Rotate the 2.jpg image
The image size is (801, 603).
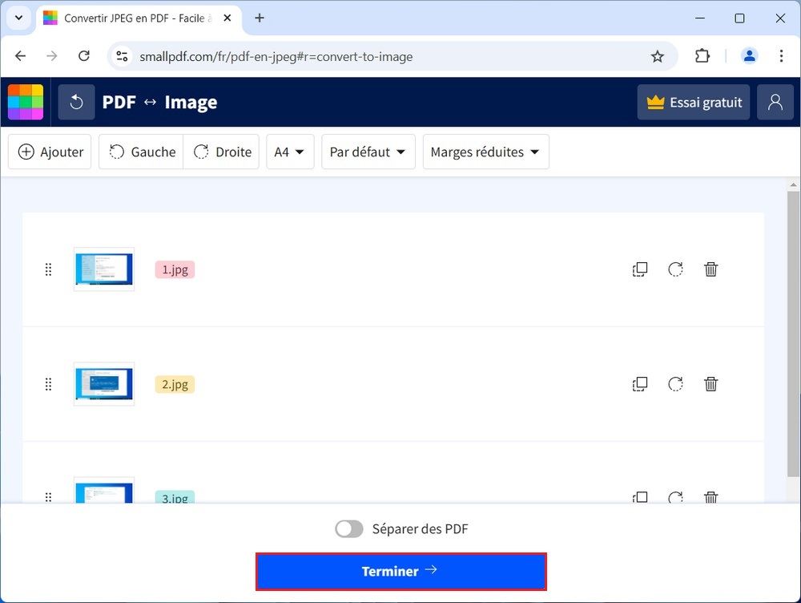point(675,384)
